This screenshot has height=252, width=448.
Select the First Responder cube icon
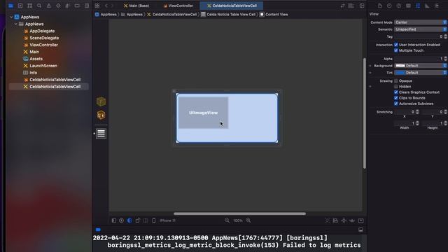101,115
